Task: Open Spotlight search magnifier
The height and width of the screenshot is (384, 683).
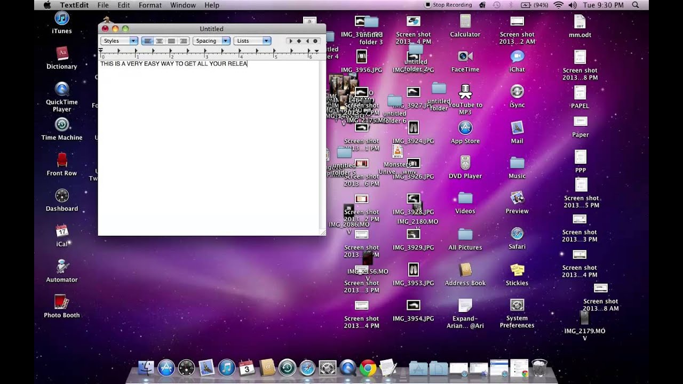Action: [x=636, y=5]
